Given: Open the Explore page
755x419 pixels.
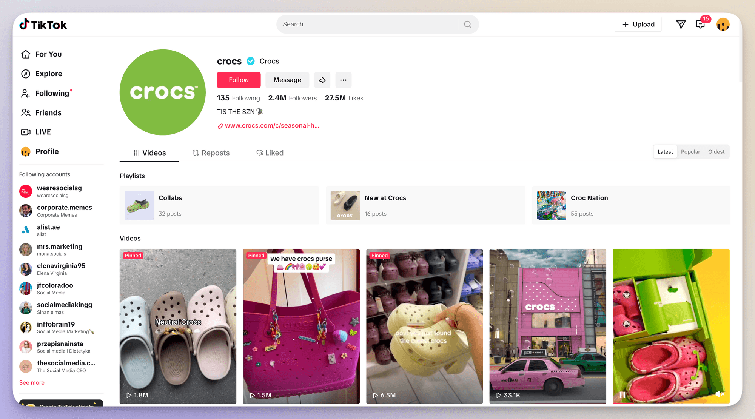Looking at the screenshot, I should 42,74.
